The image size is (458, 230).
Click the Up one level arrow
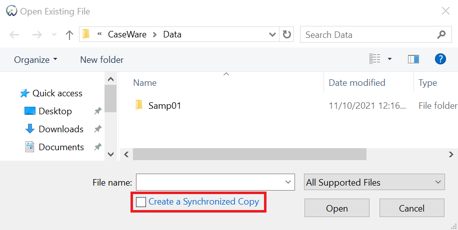[69, 35]
